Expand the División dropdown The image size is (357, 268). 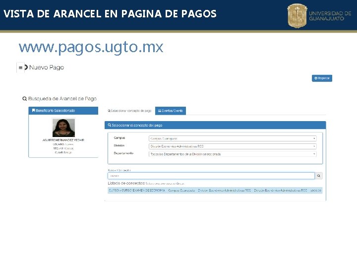[x=233, y=146]
